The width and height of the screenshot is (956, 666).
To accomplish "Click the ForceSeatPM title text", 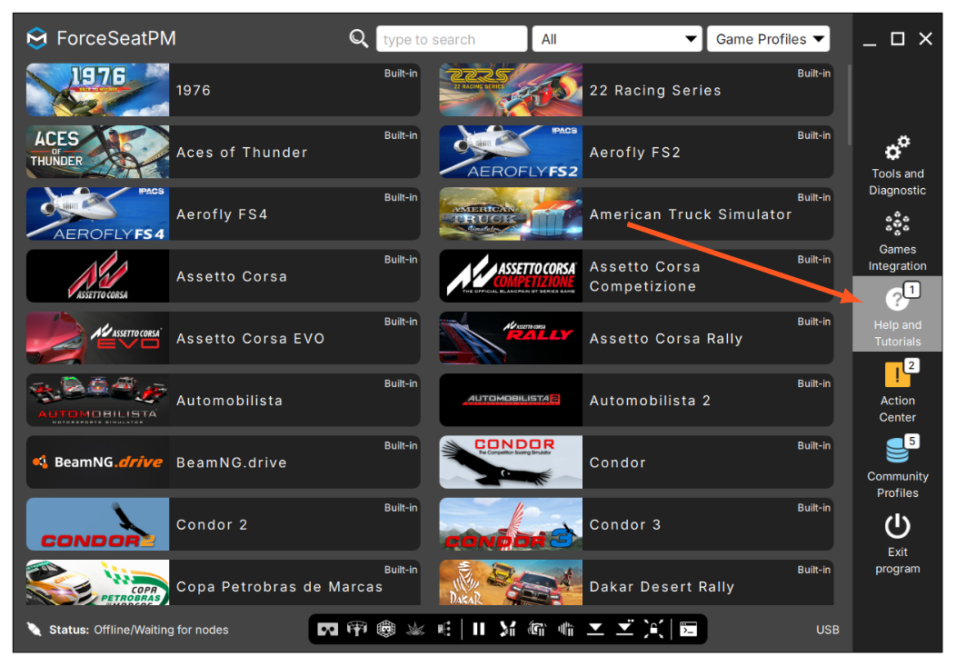I will [x=115, y=38].
